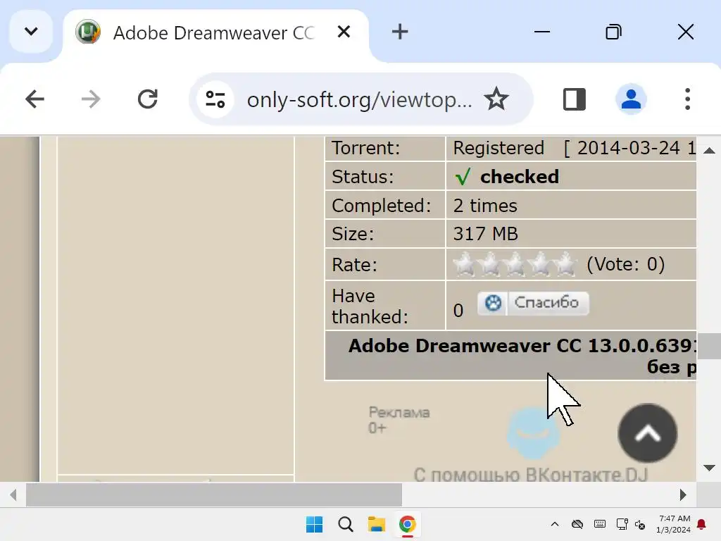Open the Chrome three-dot menu
Image resolution: width=721 pixels, height=541 pixels.
point(687,99)
